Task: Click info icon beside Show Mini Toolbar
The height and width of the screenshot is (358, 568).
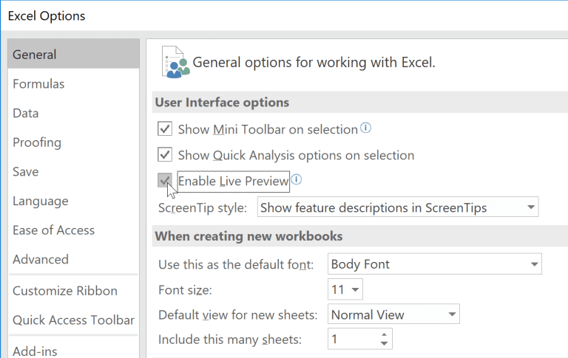Action: click(x=365, y=128)
